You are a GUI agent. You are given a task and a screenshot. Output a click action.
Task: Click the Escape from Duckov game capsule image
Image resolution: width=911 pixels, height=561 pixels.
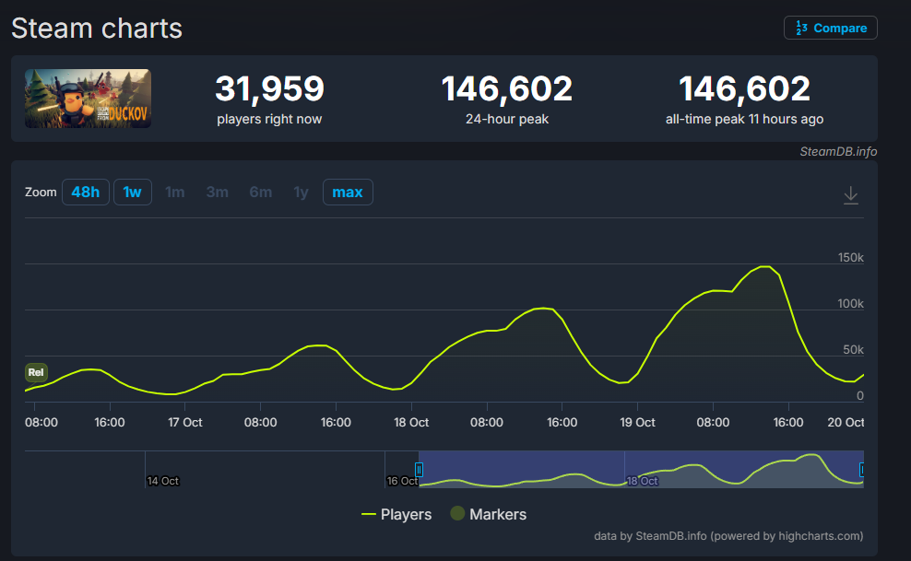pyautogui.click(x=88, y=98)
